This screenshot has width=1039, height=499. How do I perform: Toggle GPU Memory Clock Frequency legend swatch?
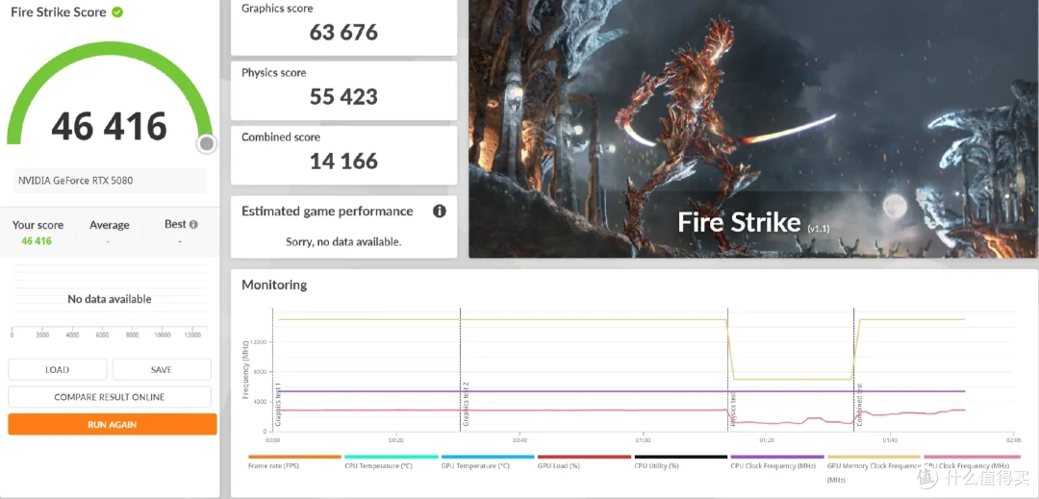coord(874,457)
